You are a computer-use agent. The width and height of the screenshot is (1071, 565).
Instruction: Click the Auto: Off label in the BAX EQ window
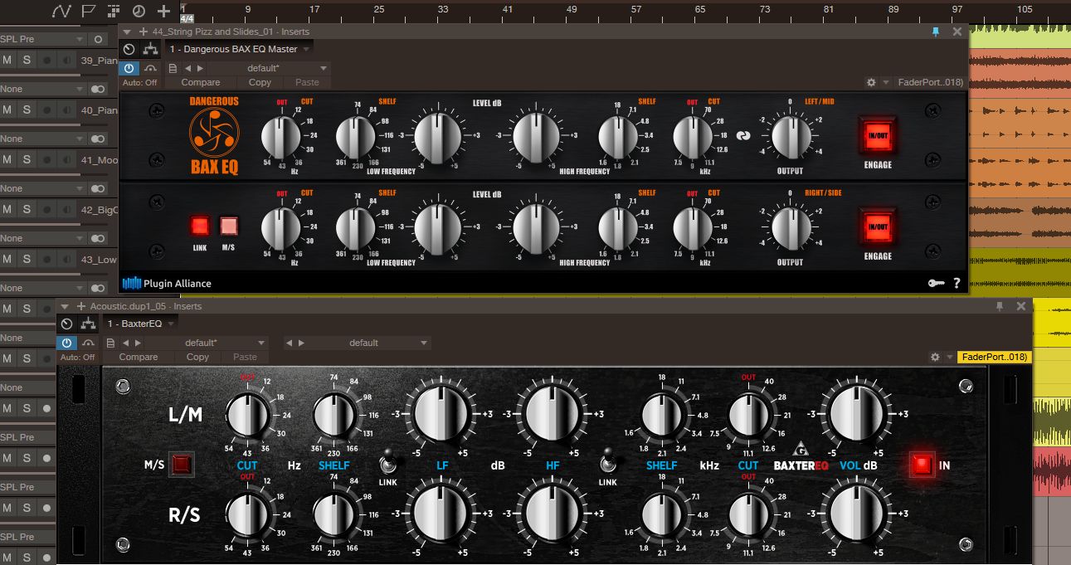[139, 83]
